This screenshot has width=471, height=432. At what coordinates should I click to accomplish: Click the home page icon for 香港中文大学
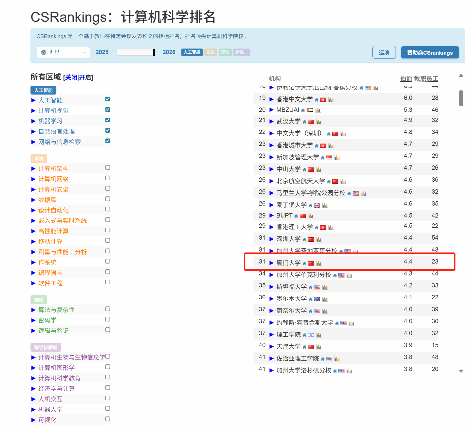pos(317,100)
